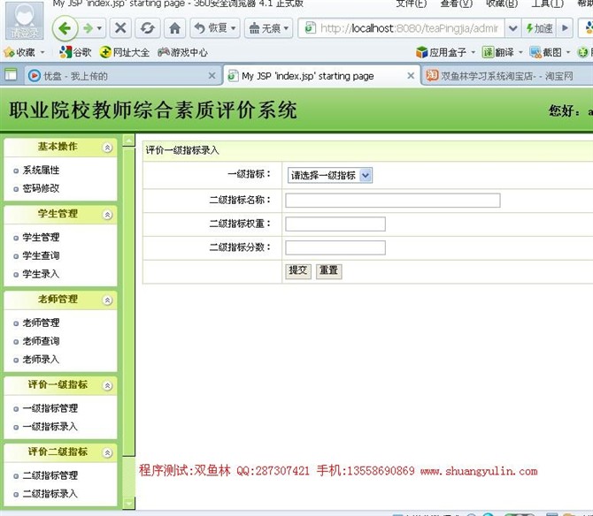Open the 系统属性 sidebar link
The height and width of the screenshot is (516, 593).
[41, 171]
